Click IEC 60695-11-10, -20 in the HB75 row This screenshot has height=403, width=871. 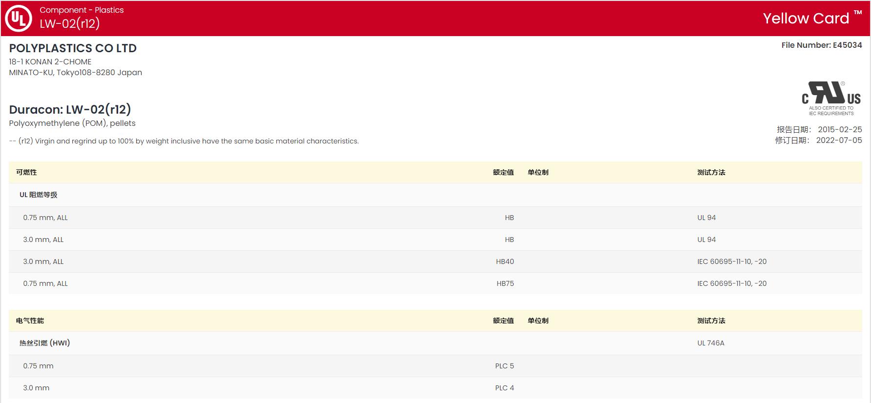point(732,283)
